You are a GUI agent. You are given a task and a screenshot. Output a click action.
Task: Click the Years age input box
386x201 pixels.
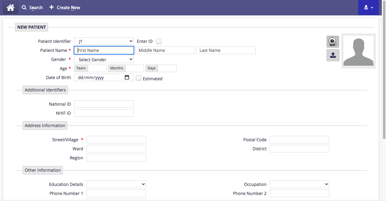tap(97, 68)
